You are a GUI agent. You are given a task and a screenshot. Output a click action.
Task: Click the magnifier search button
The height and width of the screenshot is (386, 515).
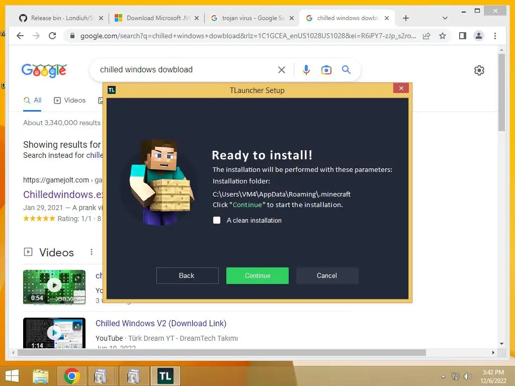pyautogui.click(x=346, y=69)
